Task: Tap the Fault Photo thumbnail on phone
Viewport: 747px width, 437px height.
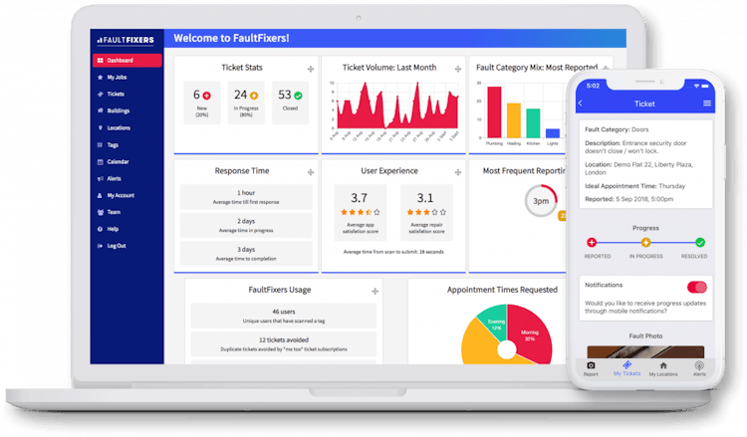Action: (x=645, y=352)
